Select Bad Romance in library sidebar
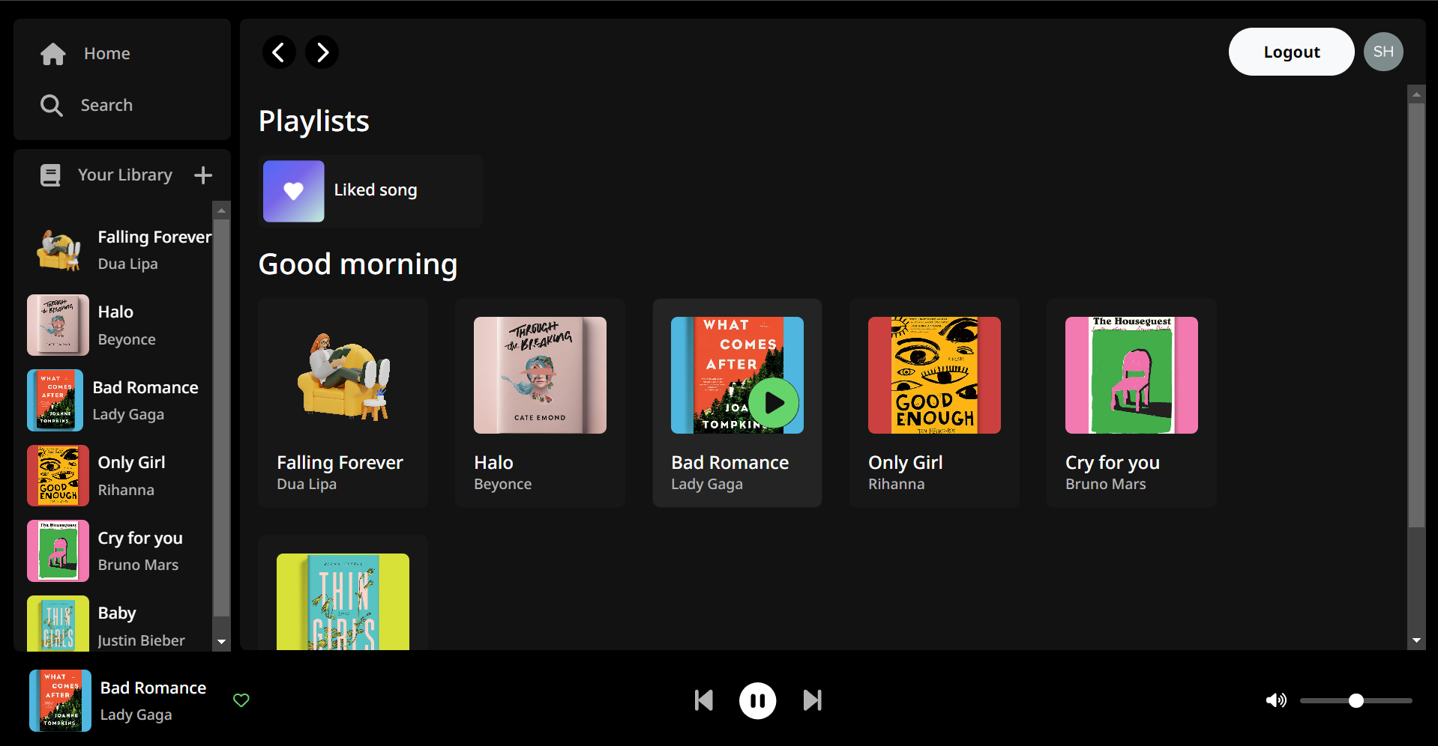Viewport: 1438px width, 746px height. pyautogui.click(x=120, y=401)
